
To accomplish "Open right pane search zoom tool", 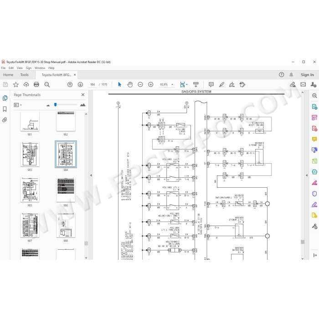I will pyautogui.click(x=314, y=96).
